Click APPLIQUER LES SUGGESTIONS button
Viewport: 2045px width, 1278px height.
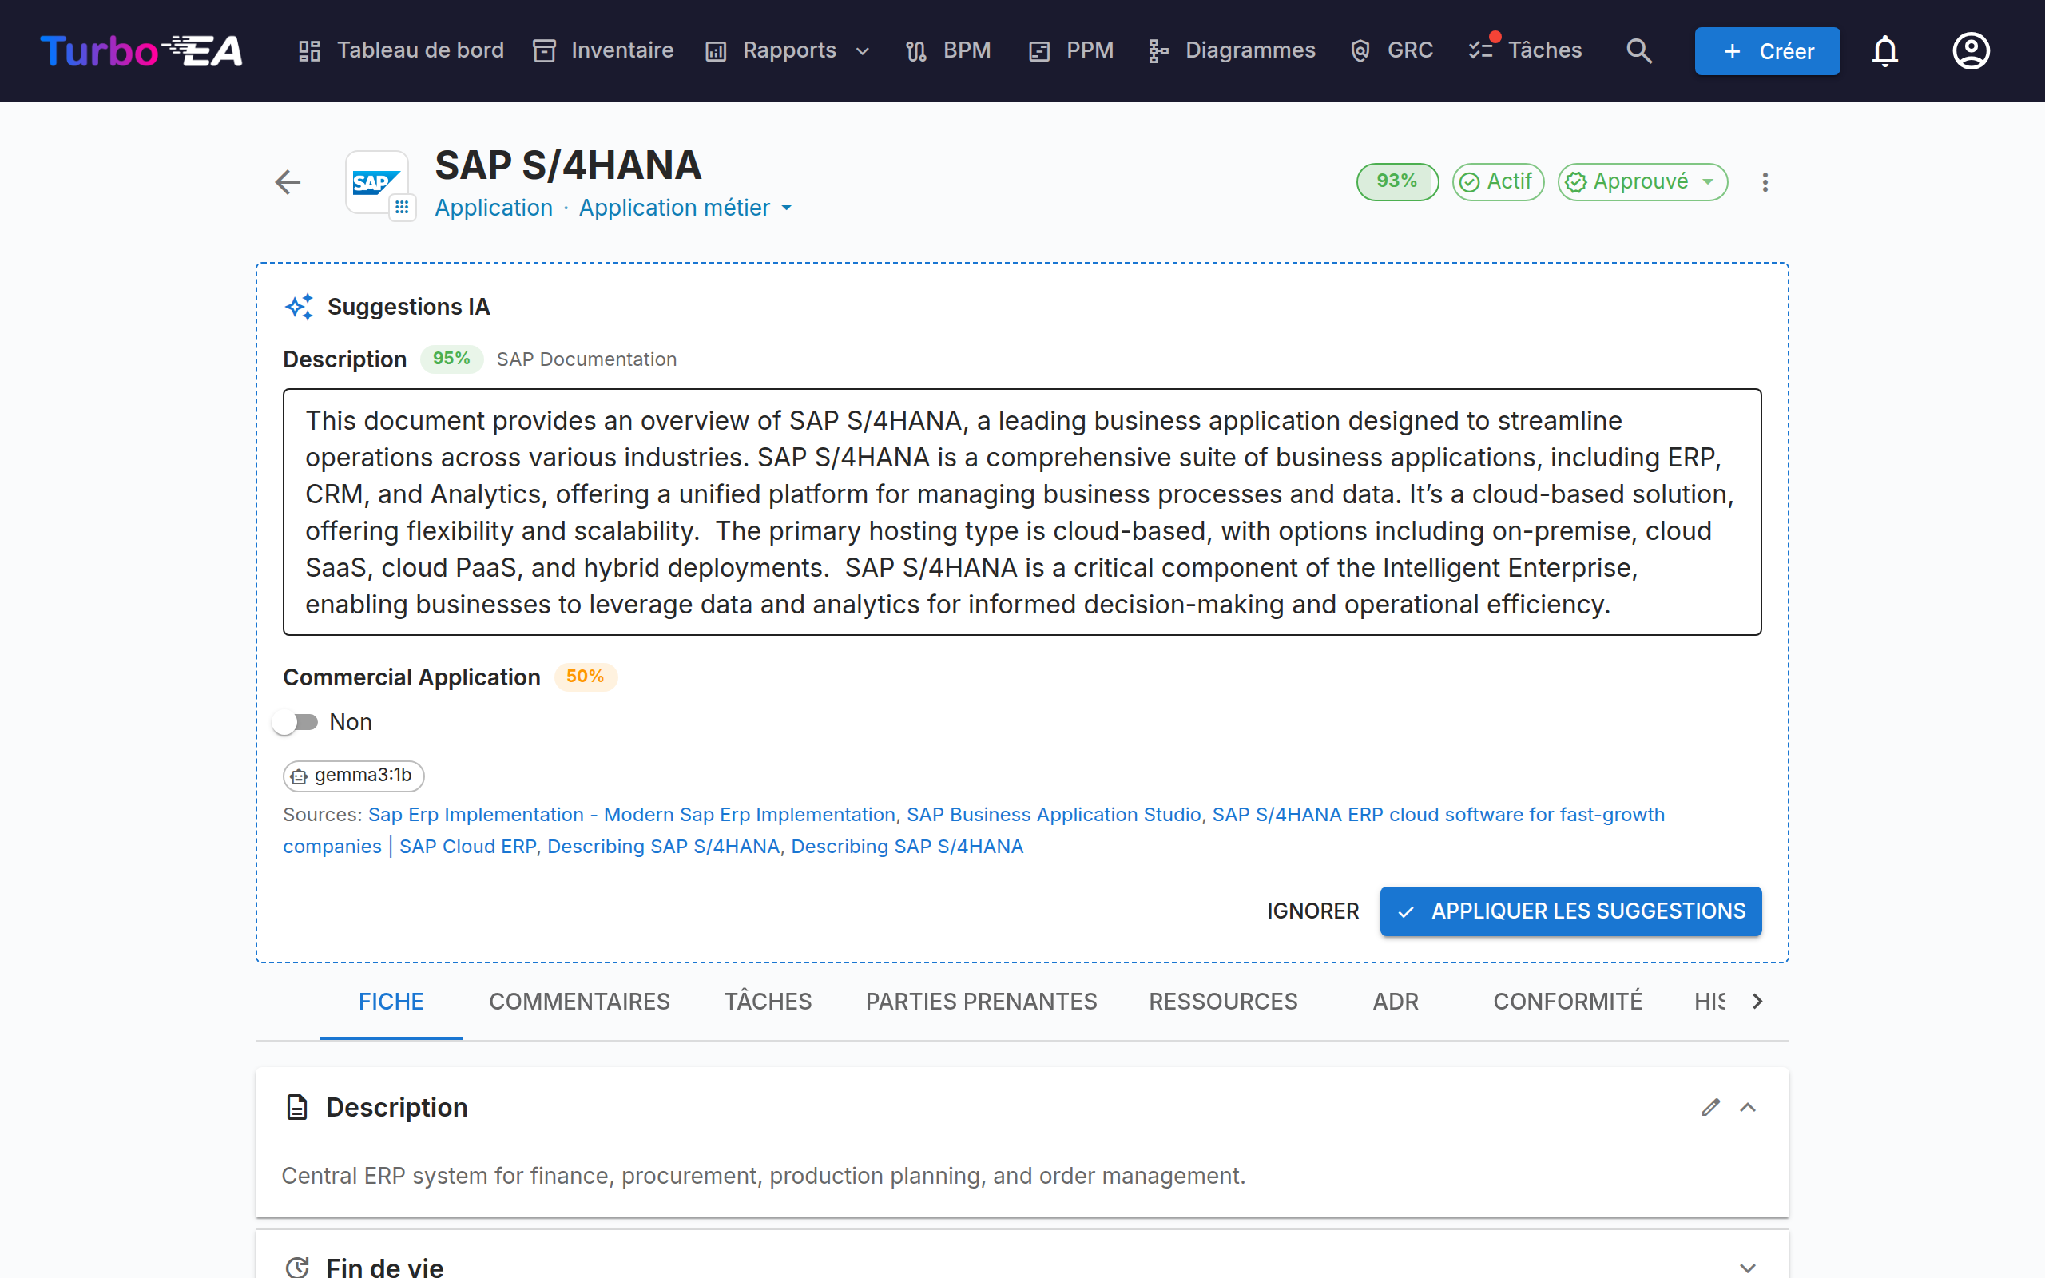[1570, 911]
